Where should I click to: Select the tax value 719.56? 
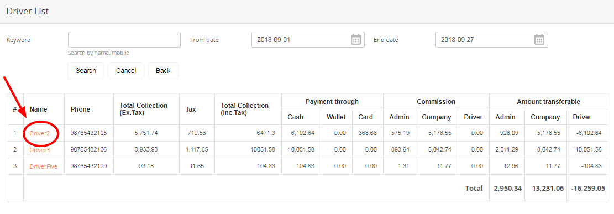[x=197, y=133]
